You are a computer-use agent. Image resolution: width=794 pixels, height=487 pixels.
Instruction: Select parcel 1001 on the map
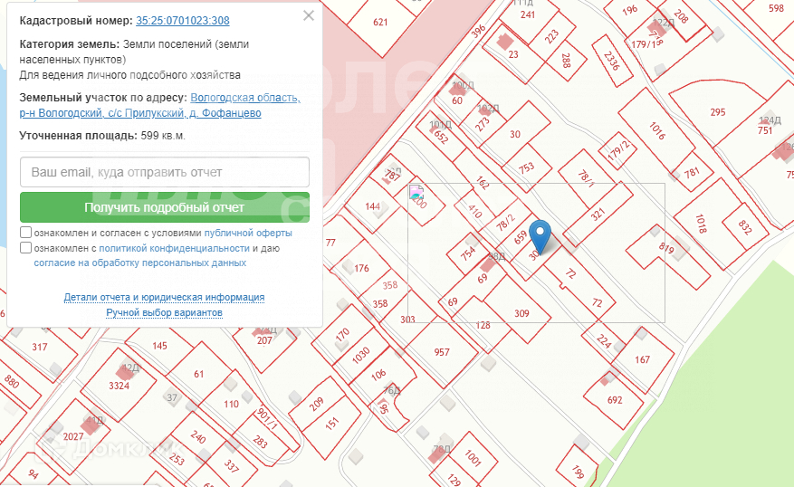473,458
